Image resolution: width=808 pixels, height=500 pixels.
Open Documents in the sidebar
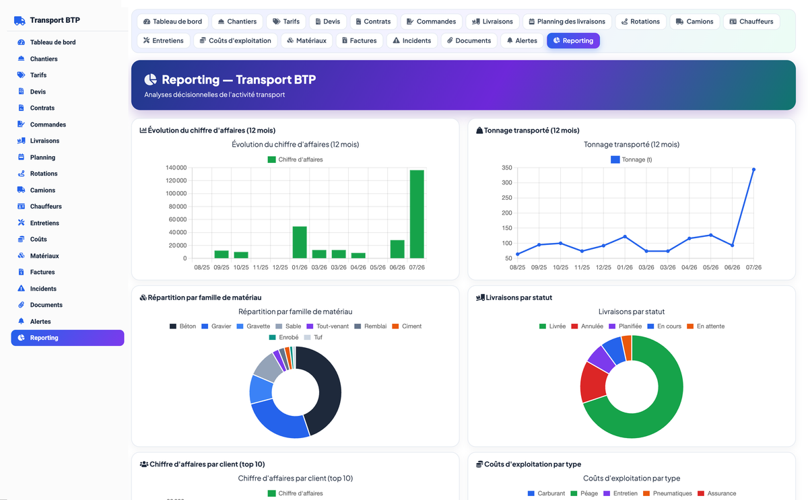coord(67,305)
